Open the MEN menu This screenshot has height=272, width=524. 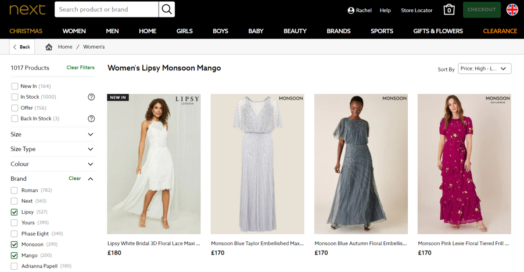click(x=112, y=31)
